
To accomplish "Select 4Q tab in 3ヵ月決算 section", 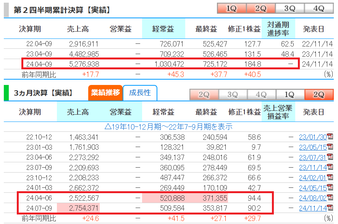I will pyautogui.click(x=262, y=94).
